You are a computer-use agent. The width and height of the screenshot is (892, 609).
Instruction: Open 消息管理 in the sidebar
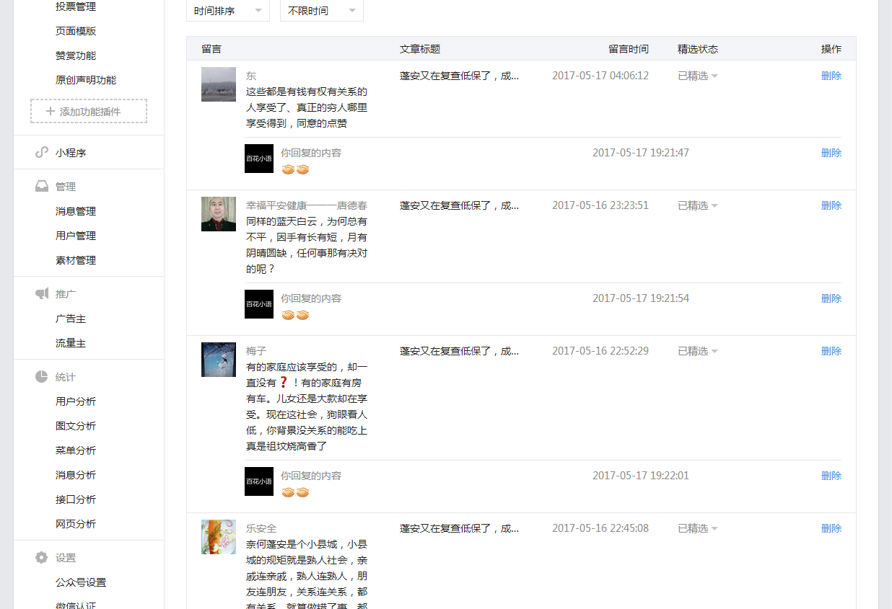coord(76,211)
